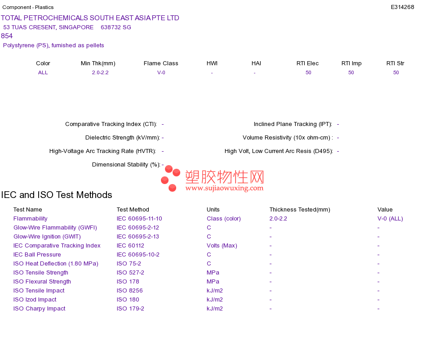The width and height of the screenshot is (427, 360).
Task: Click the IEC 60695-2-13 test method
Action: [138, 236]
